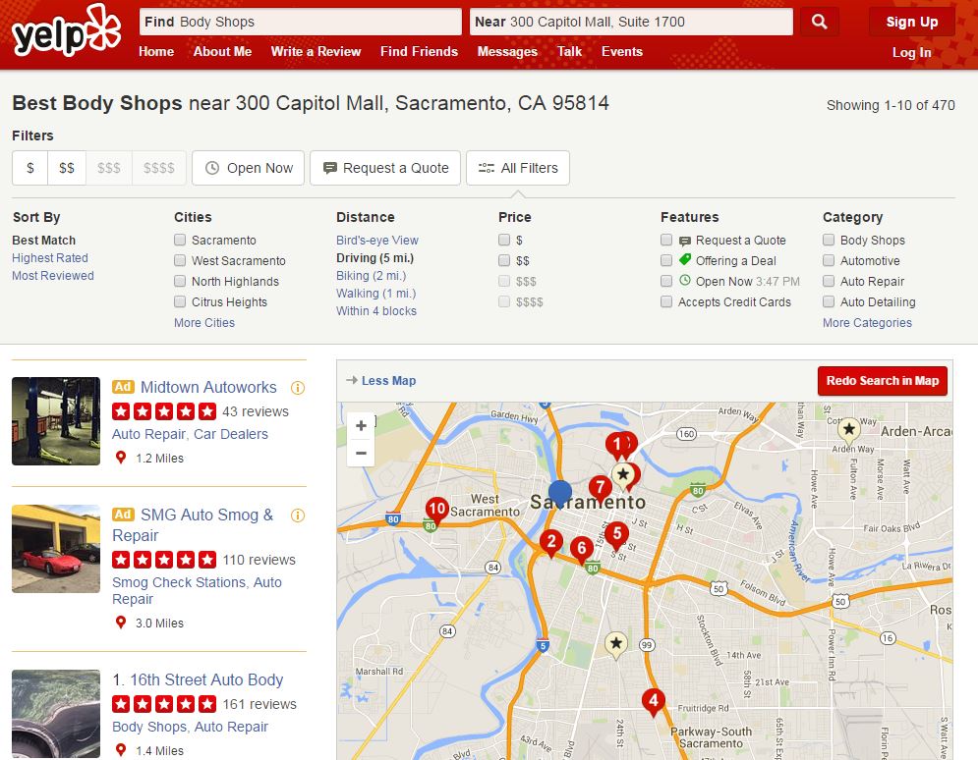The height and width of the screenshot is (760, 978).
Task: Click the blue current location marker
Action: click(560, 492)
